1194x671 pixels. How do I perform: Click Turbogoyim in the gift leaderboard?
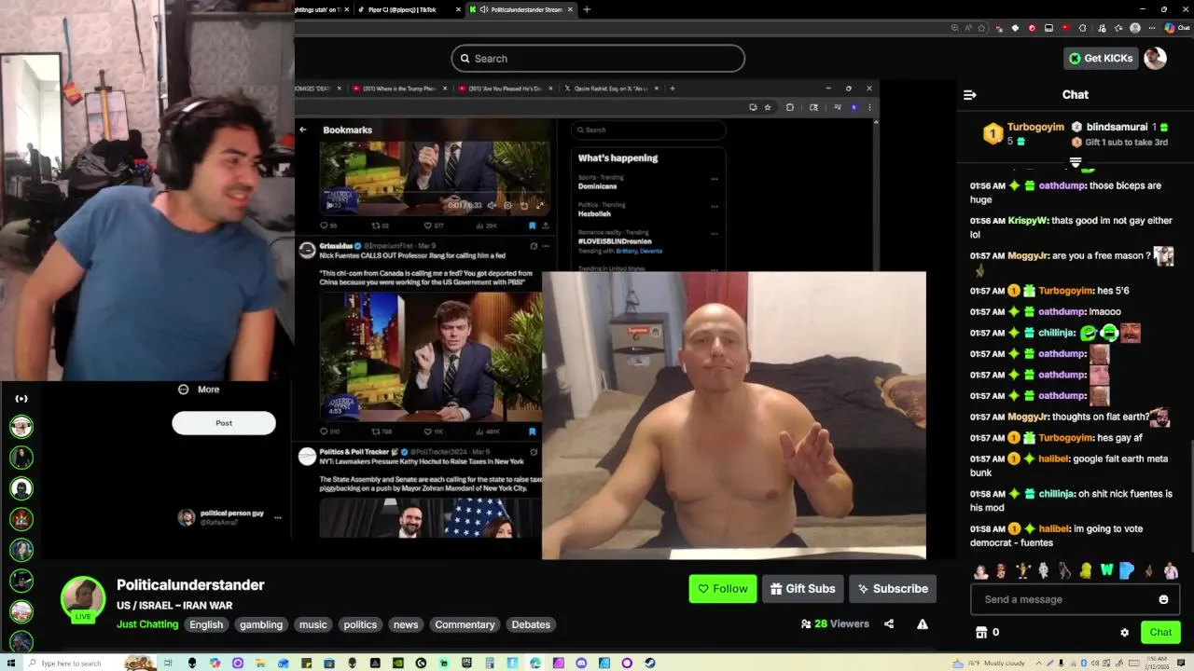point(1035,128)
